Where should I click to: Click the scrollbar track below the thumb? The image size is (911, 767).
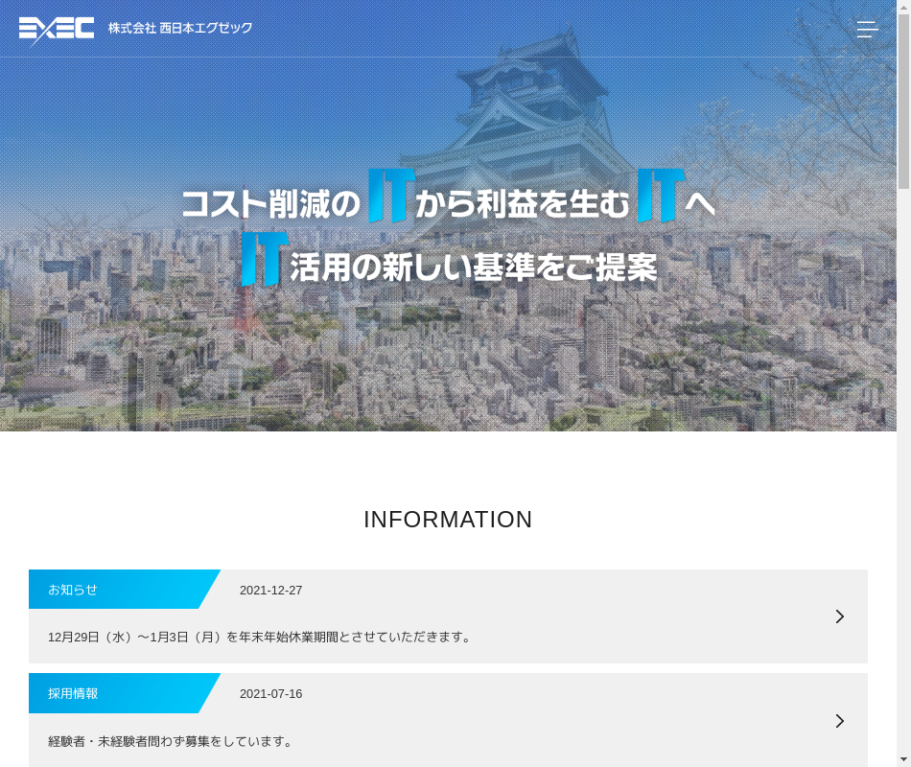tap(903, 479)
